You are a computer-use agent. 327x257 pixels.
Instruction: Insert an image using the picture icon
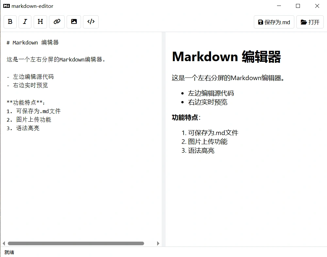[74, 22]
